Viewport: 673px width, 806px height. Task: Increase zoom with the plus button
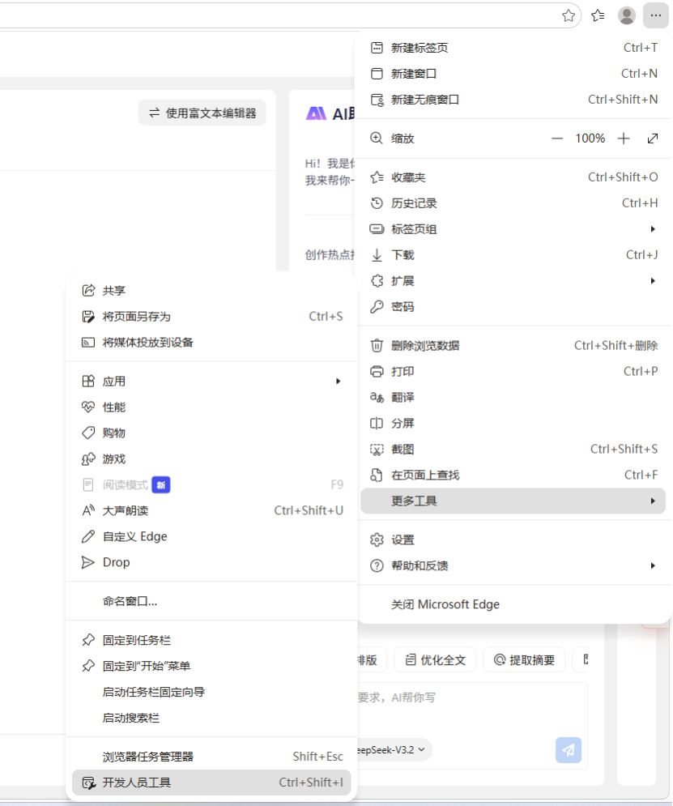pos(624,139)
